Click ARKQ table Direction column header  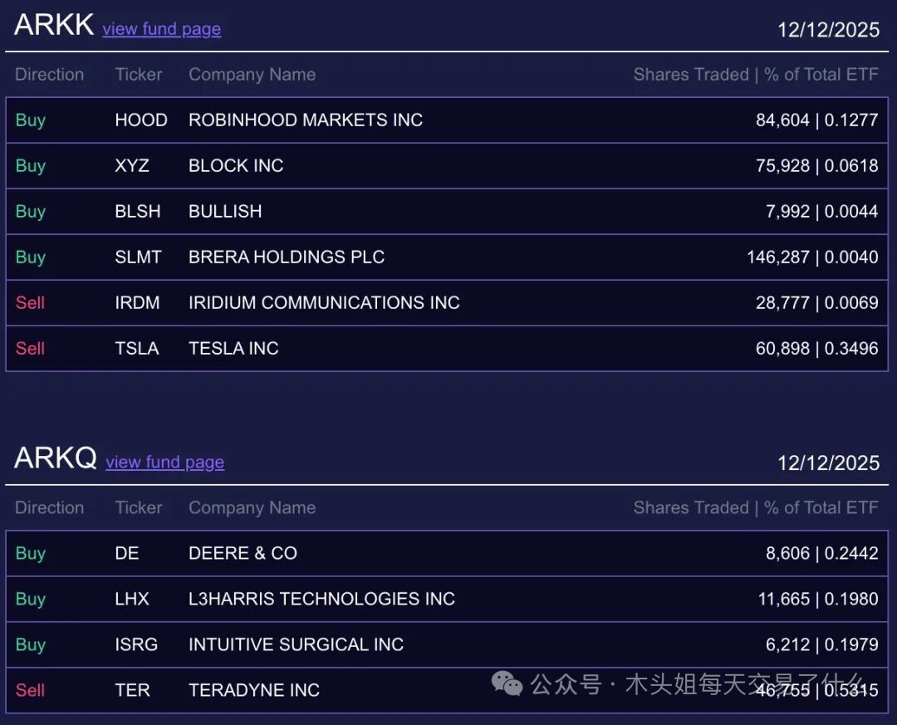(50, 507)
